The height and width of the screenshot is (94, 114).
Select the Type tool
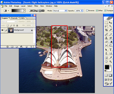tap(110, 50)
